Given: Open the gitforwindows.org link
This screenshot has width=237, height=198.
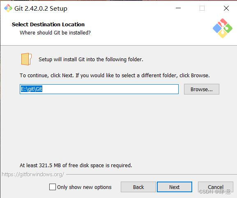Looking at the screenshot, I should click(x=33, y=175).
